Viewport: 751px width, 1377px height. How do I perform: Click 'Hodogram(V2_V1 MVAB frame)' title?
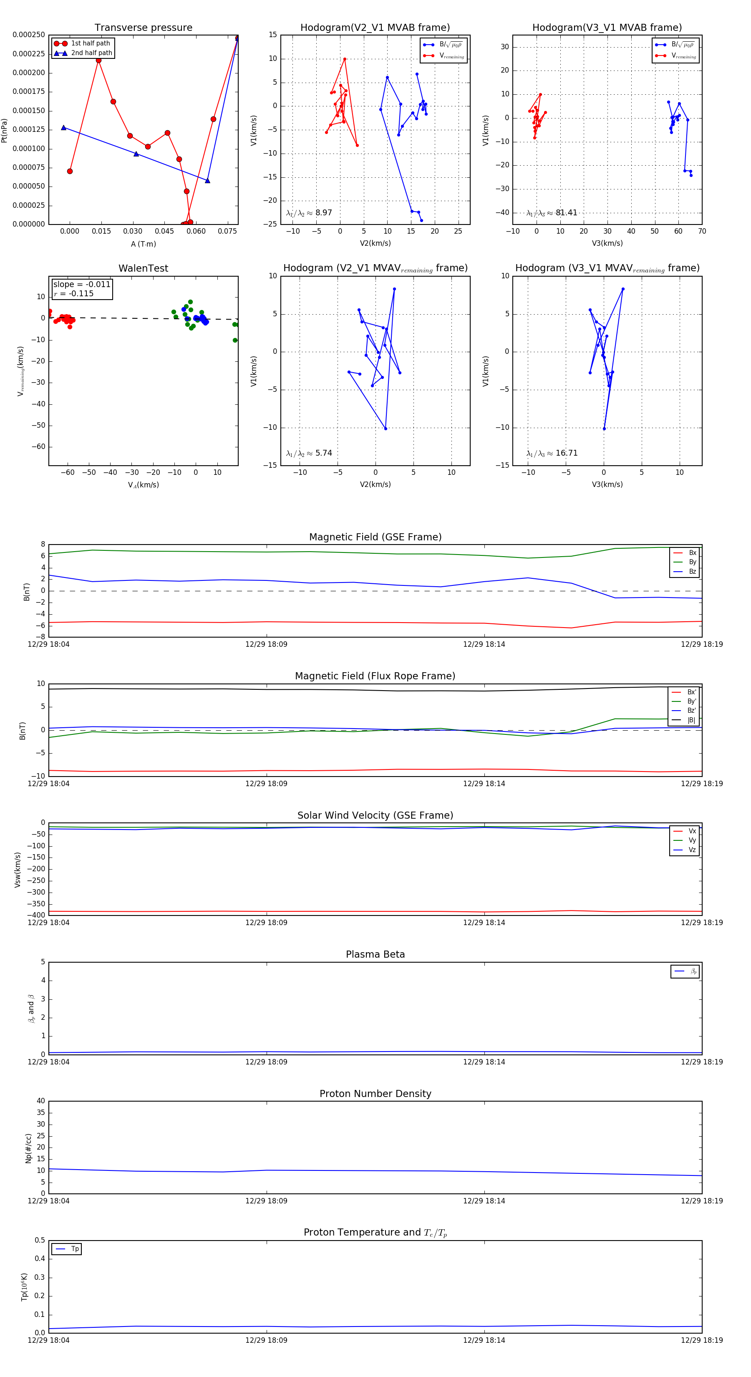pyautogui.click(x=375, y=28)
